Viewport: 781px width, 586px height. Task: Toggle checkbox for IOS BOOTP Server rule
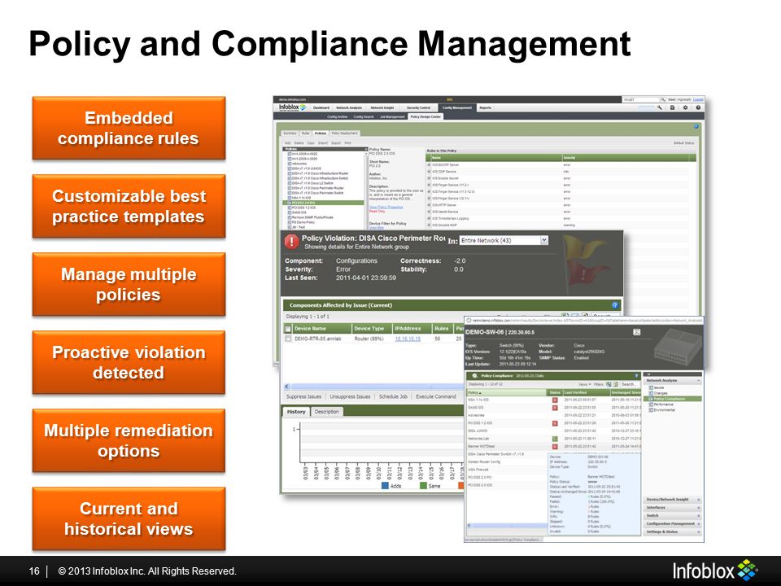click(429, 165)
